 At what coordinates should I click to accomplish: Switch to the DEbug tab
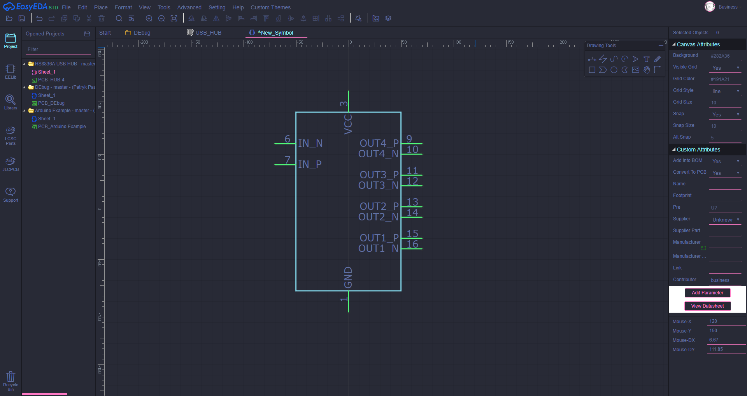coord(138,33)
